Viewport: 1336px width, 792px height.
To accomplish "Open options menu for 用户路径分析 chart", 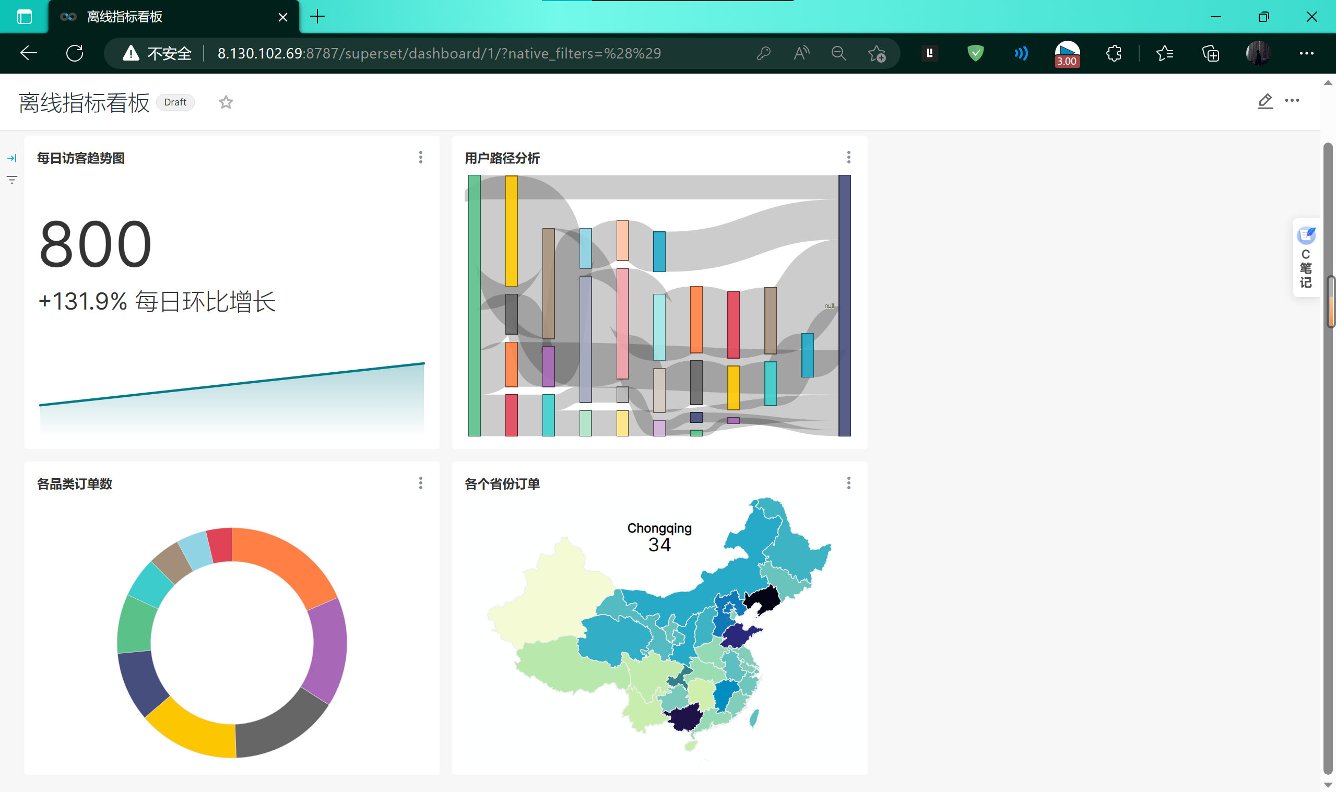I will coord(848,158).
